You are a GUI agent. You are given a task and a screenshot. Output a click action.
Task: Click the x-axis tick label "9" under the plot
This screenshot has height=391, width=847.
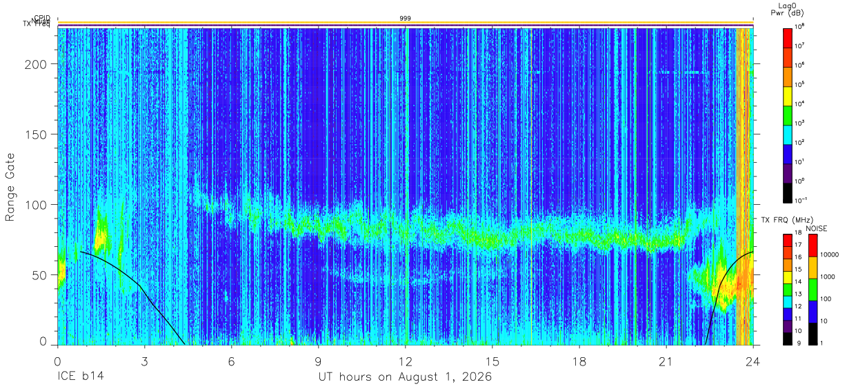318,361
